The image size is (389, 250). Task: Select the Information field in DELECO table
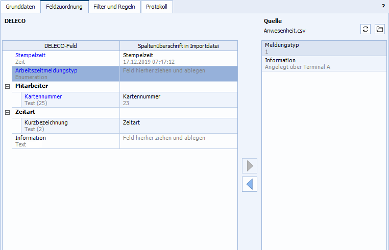[x=31, y=138]
